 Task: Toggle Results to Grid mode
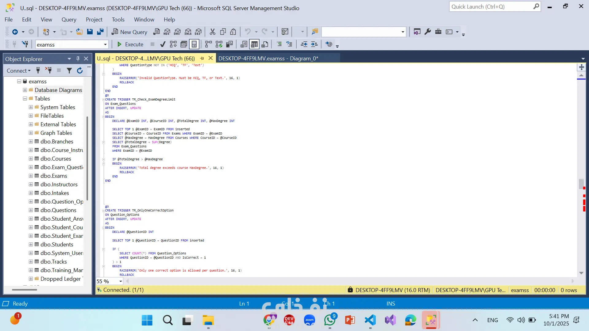(x=254, y=44)
